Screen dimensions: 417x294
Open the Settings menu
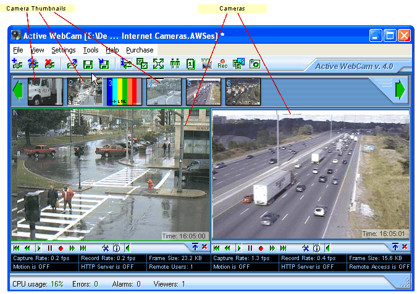coord(64,50)
